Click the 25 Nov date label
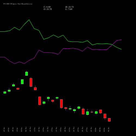136x136 pixels. 78,129
